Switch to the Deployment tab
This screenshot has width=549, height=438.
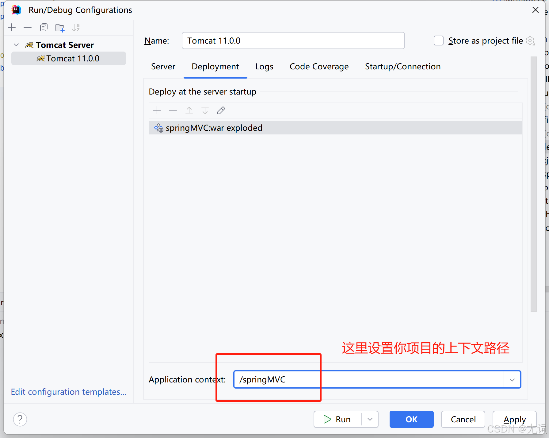tap(215, 67)
